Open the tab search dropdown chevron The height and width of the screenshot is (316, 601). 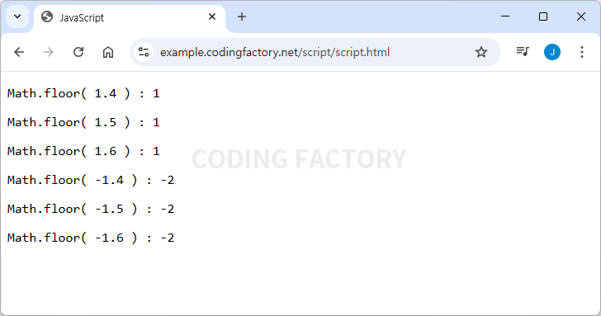click(17, 17)
